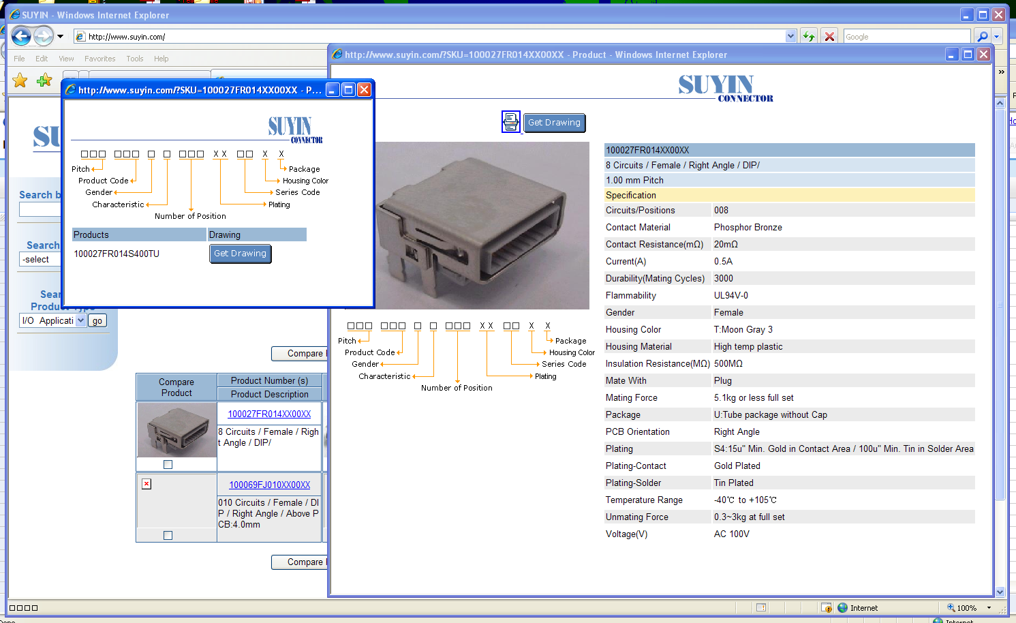
Task: Click the AC 100V voltage value
Action: pyautogui.click(x=731, y=534)
